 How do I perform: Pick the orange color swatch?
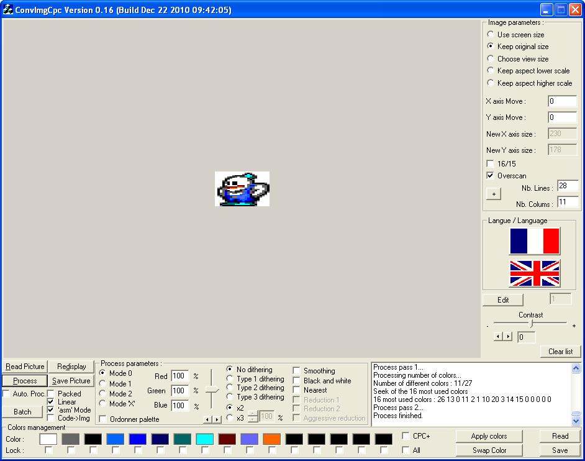tap(271, 439)
